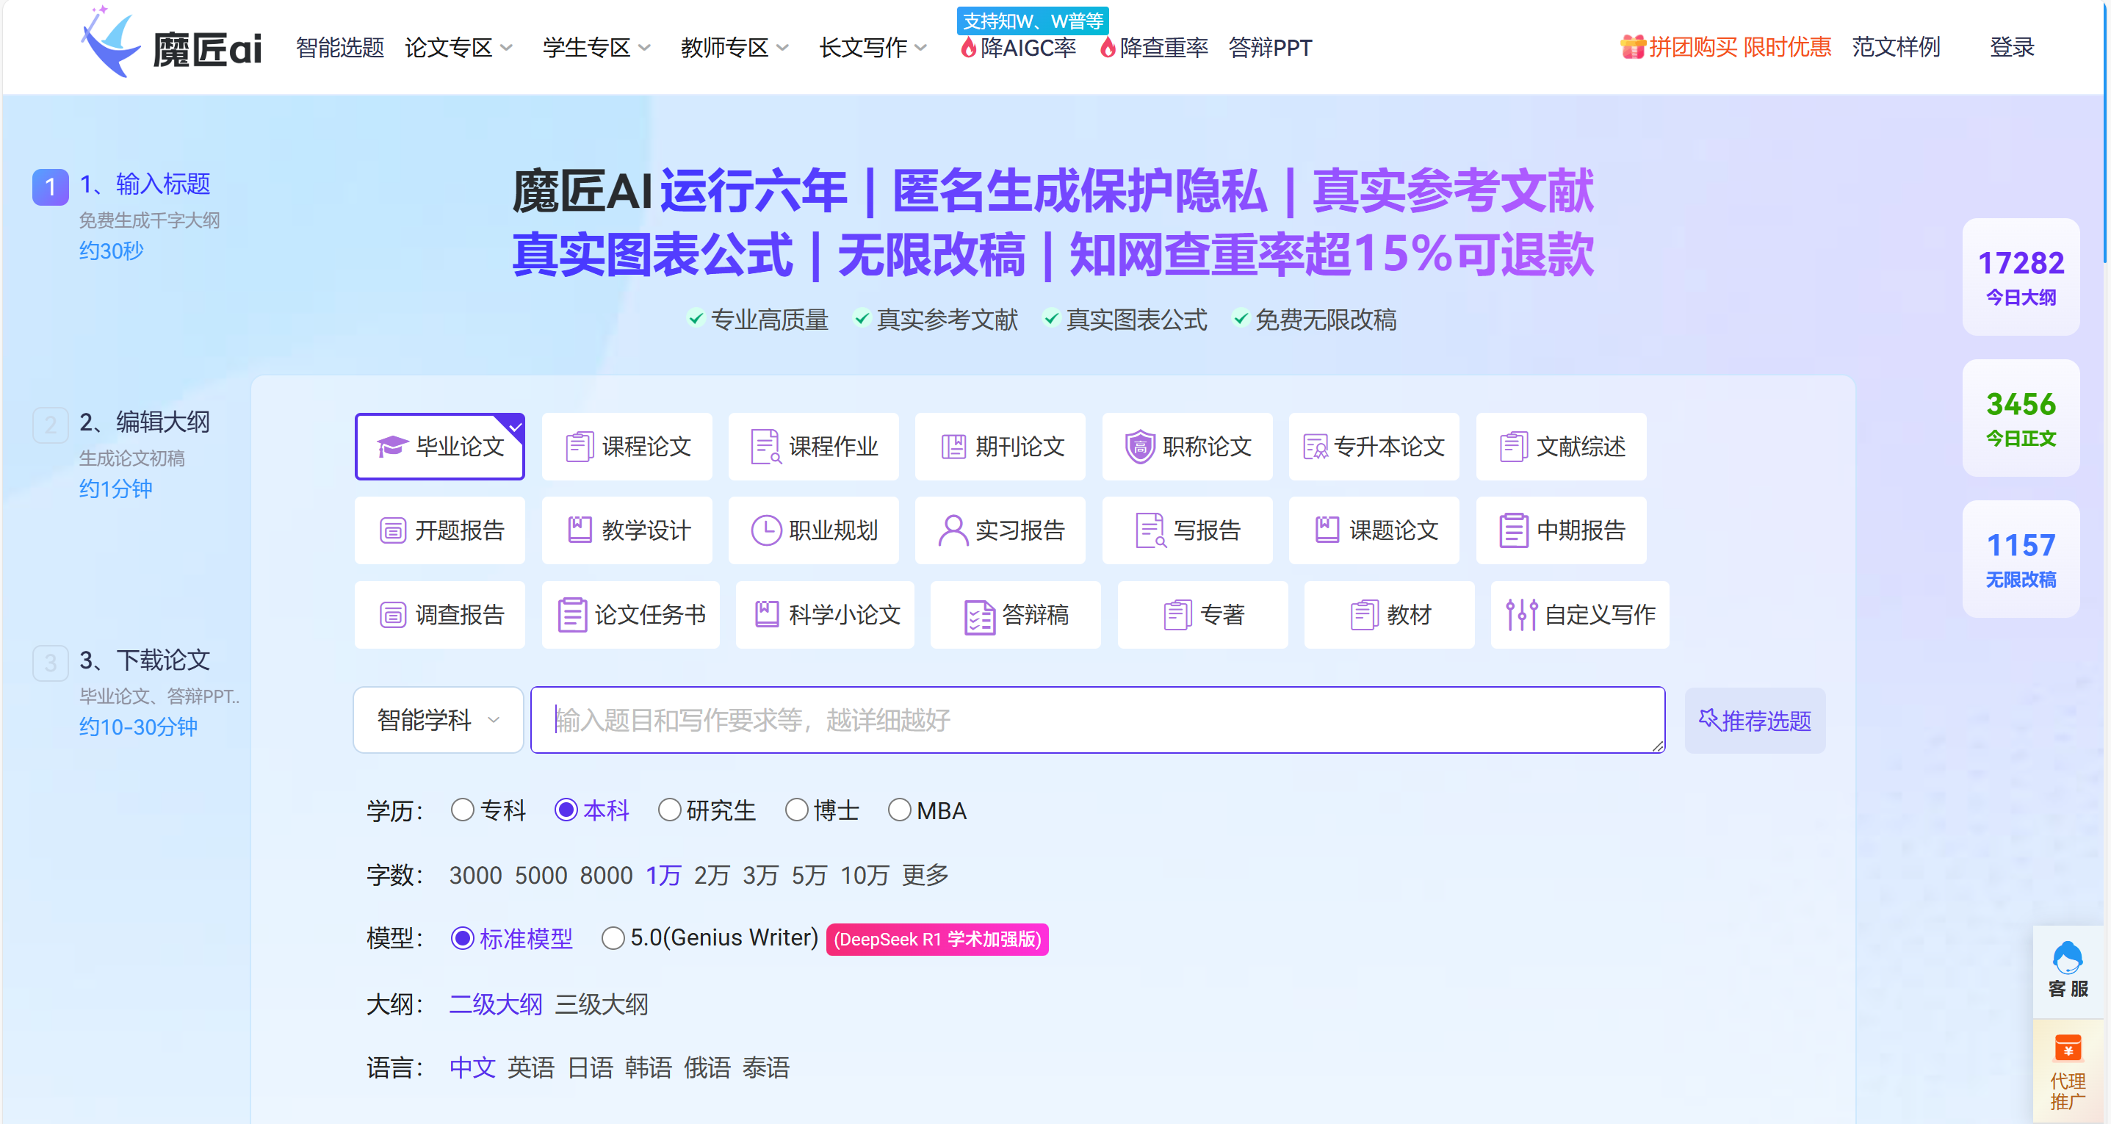Select 三级大纲 outline level

point(602,1004)
